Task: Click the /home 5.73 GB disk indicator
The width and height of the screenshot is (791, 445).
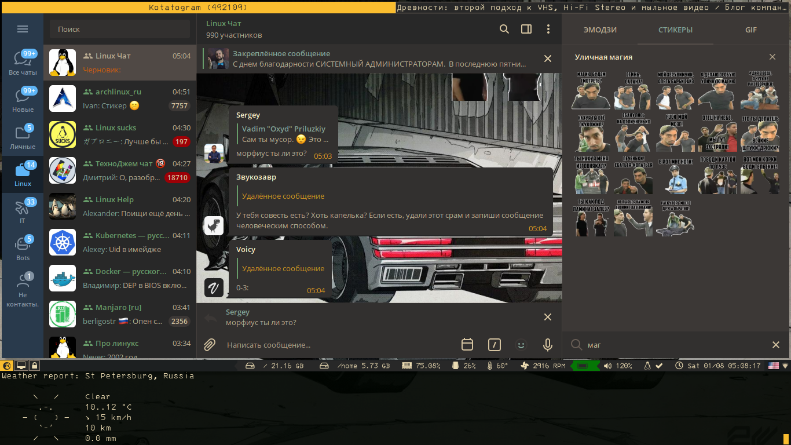Action: (x=355, y=366)
